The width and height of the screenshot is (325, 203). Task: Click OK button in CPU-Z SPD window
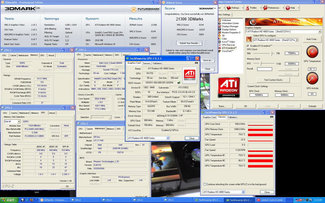[x=67, y=186]
